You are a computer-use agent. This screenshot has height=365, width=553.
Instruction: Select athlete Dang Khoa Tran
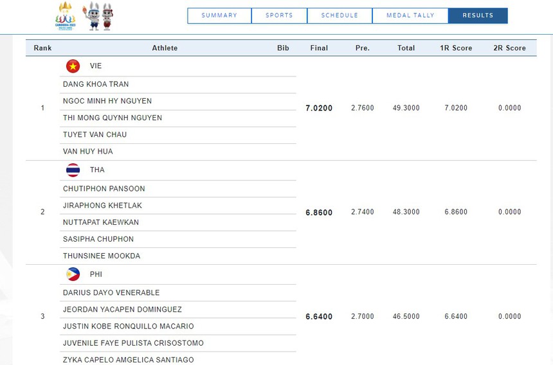(96, 84)
